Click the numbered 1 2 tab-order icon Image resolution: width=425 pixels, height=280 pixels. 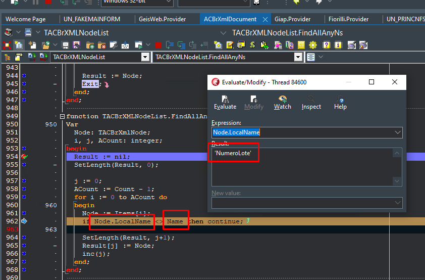tap(290, 45)
